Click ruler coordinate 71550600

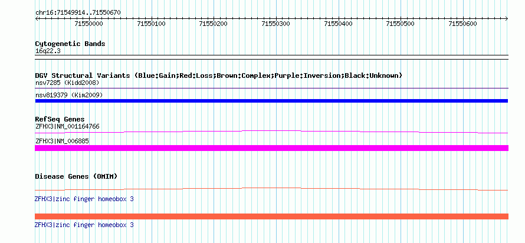(462, 24)
